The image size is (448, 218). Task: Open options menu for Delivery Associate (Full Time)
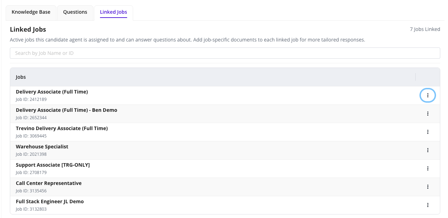coord(428,95)
